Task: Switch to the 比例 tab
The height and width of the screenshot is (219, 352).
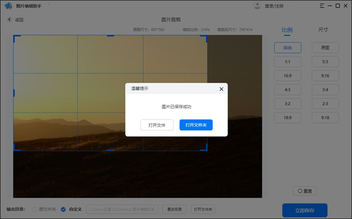Action: pyautogui.click(x=287, y=31)
